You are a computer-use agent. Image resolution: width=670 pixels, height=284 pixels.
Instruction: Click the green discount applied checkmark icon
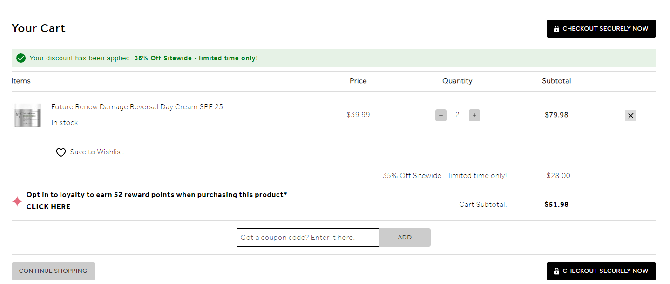coord(21,58)
